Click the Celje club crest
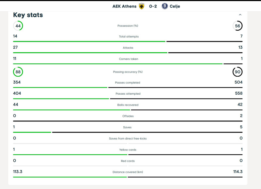Screen dimensions: 261x189 (165, 6)
